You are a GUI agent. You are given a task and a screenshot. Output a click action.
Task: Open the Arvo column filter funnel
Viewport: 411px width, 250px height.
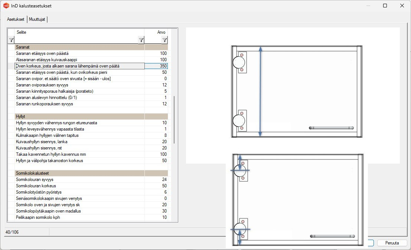(x=164, y=40)
